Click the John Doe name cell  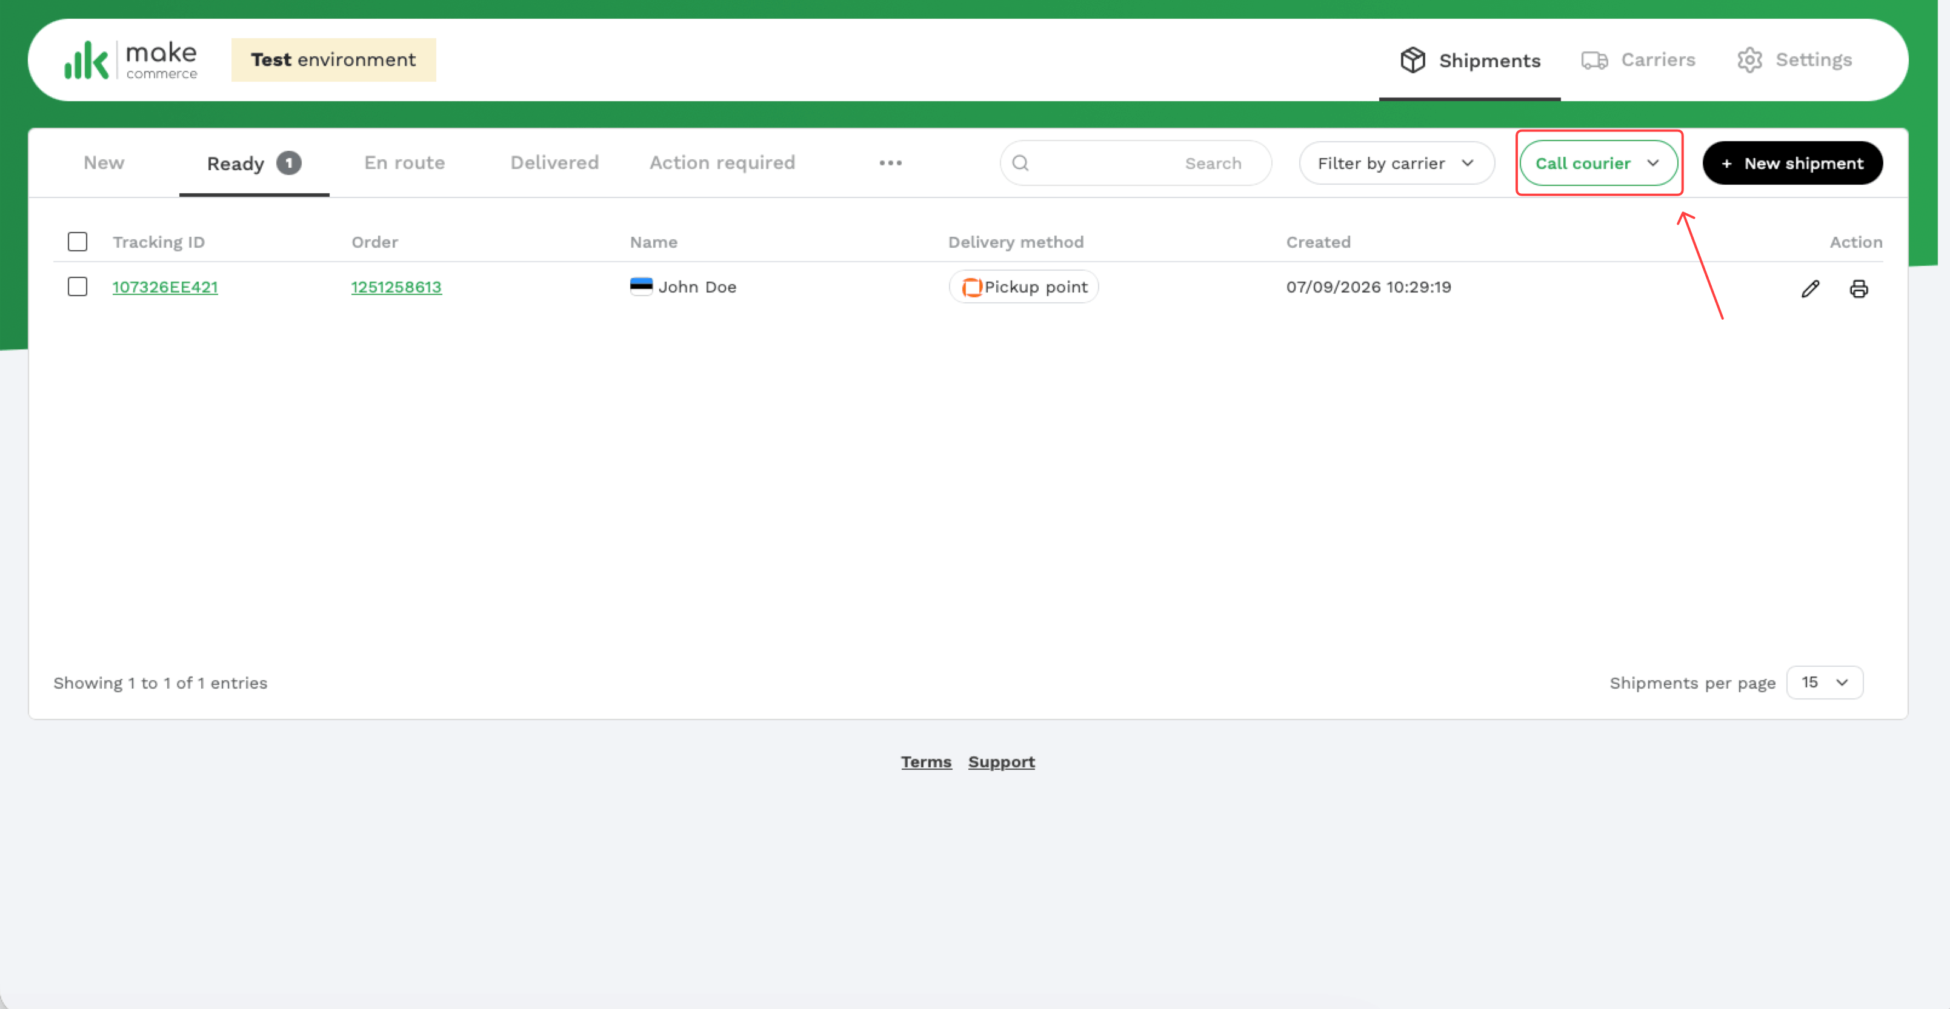coord(696,286)
